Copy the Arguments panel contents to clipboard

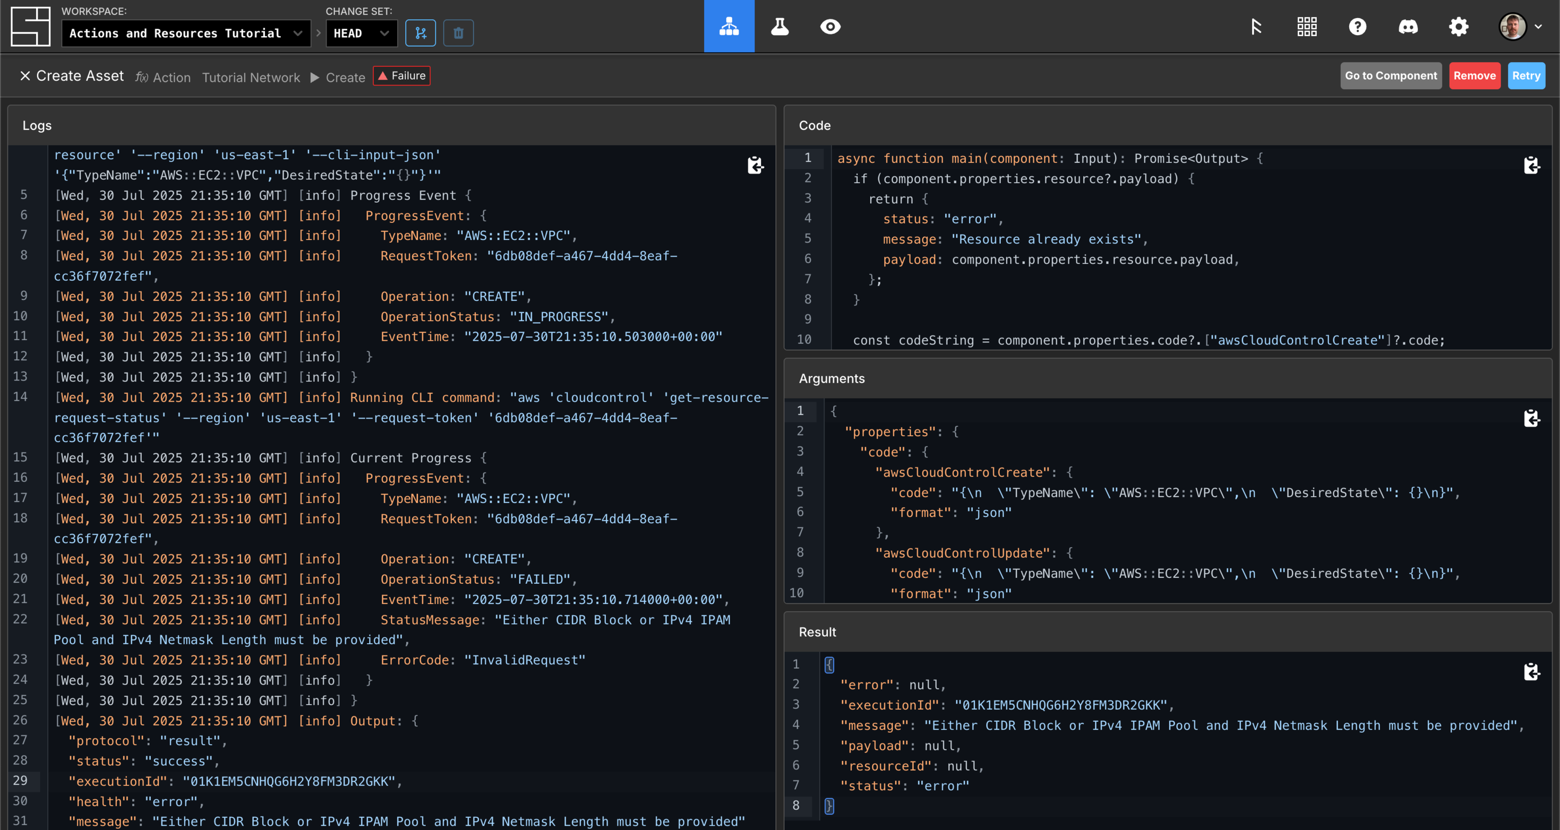click(1531, 418)
